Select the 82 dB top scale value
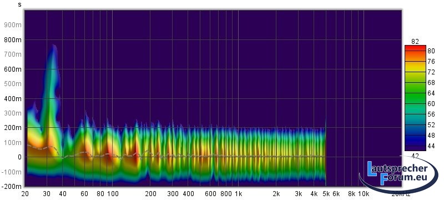Viewport: 444px width, 200px height. click(415, 42)
